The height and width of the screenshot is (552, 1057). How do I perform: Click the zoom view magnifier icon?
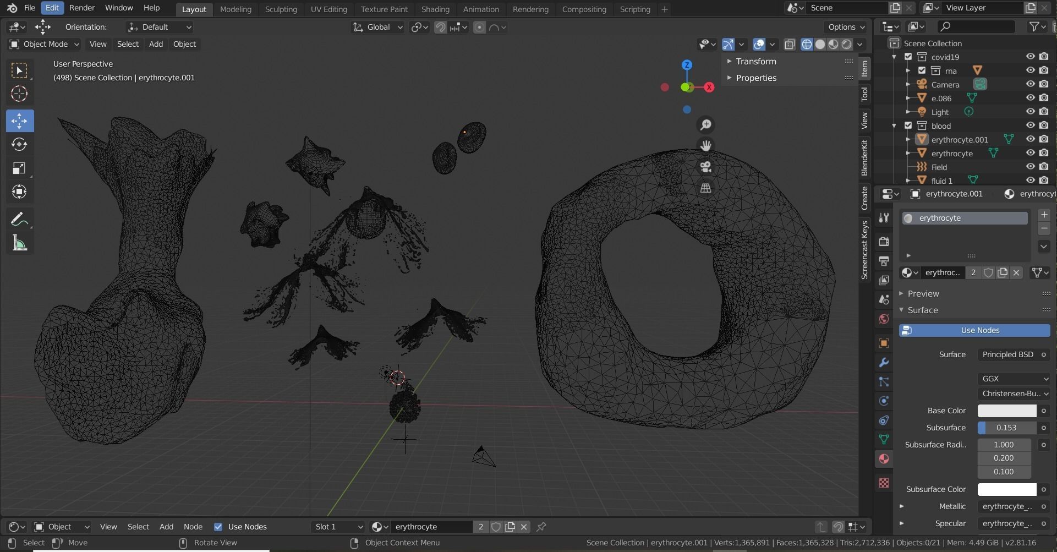tap(705, 125)
